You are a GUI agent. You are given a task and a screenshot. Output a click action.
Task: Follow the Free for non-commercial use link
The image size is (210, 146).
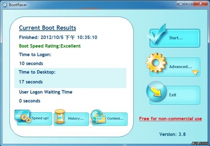pos(170,119)
